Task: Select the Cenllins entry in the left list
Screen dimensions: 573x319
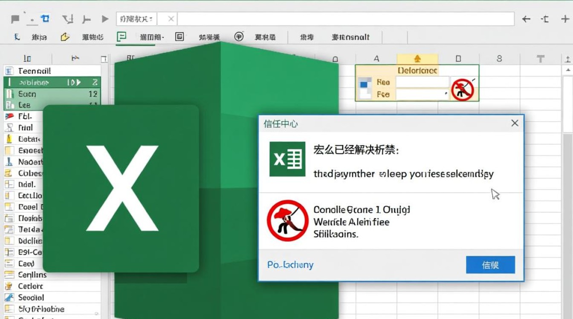Action: click(32, 275)
